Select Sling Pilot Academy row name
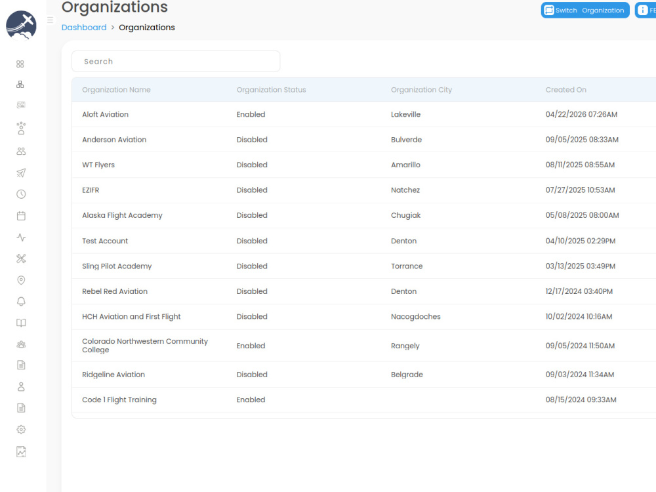Viewport: 656px width, 492px height. click(117, 266)
